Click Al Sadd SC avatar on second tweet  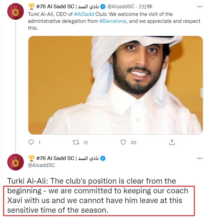coord(16,162)
